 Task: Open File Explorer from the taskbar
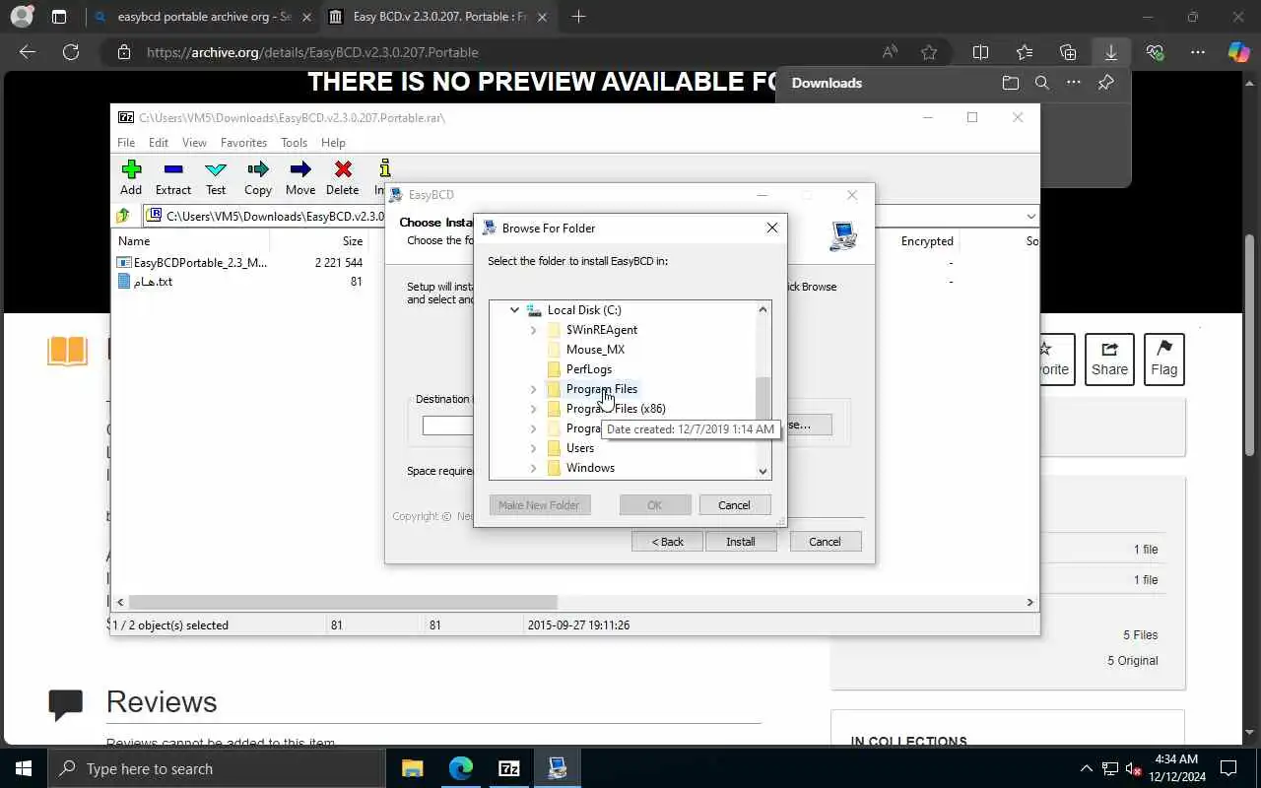pyautogui.click(x=412, y=768)
